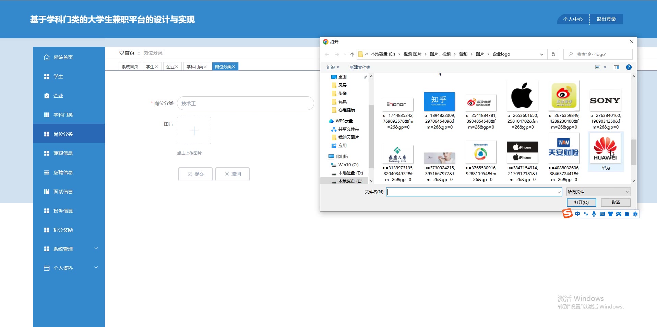Image resolution: width=657 pixels, height=327 pixels.
Task: Submit the form with 提交
Action: click(x=195, y=174)
